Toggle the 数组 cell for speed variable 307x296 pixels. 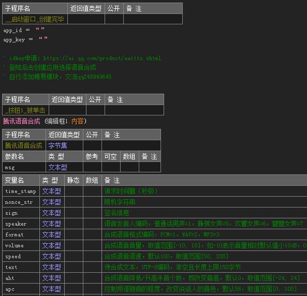coord(92,256)
